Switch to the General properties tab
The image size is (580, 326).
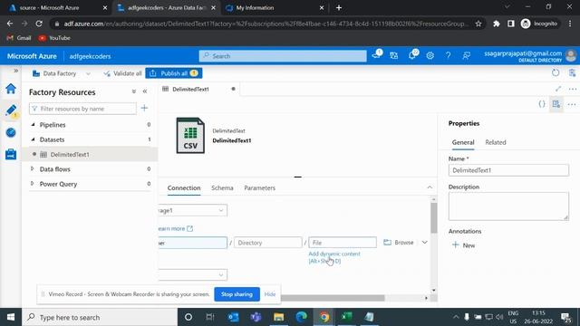click(x=463, y=142)
